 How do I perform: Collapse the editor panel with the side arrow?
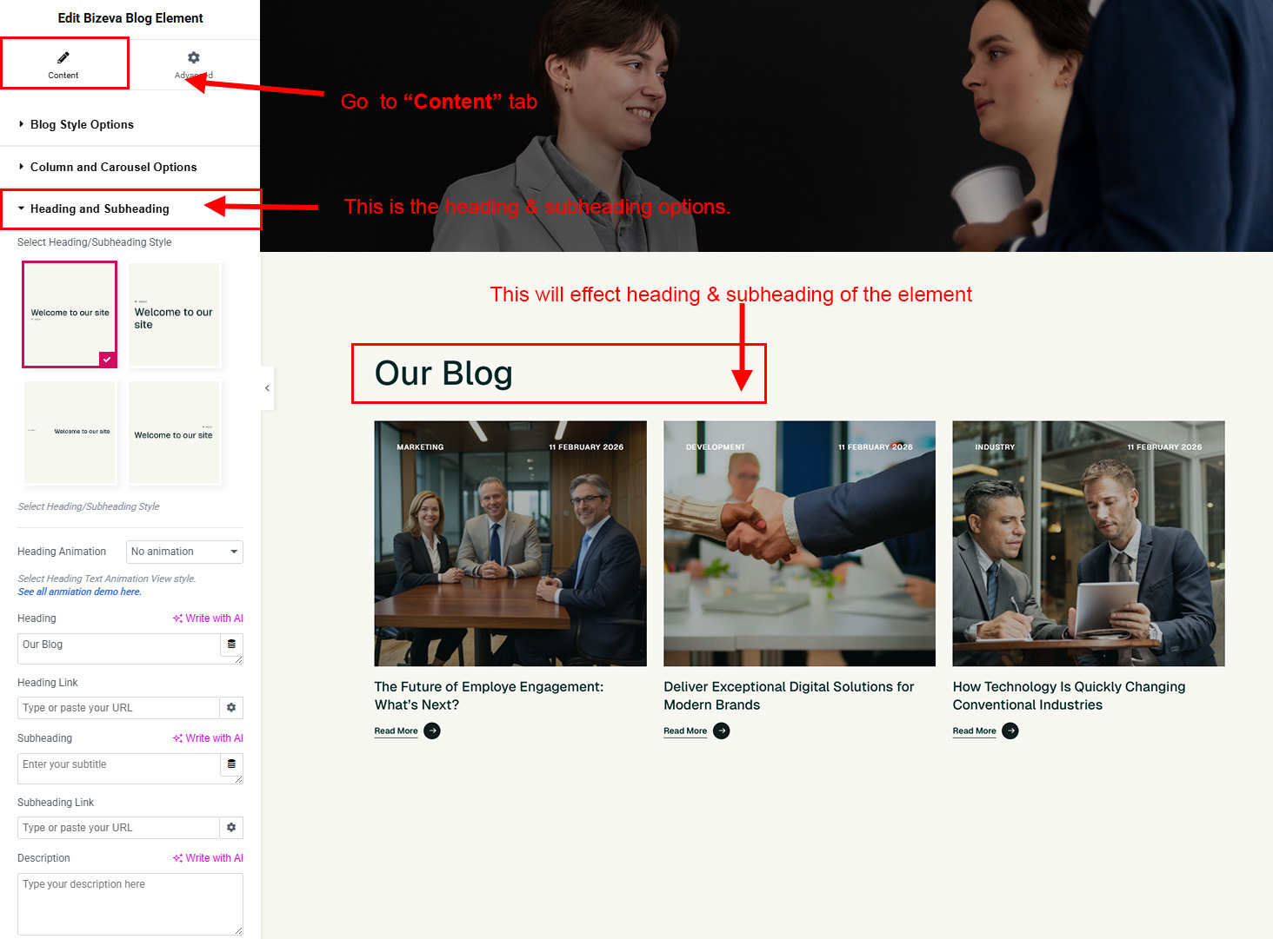pos(267,388)
